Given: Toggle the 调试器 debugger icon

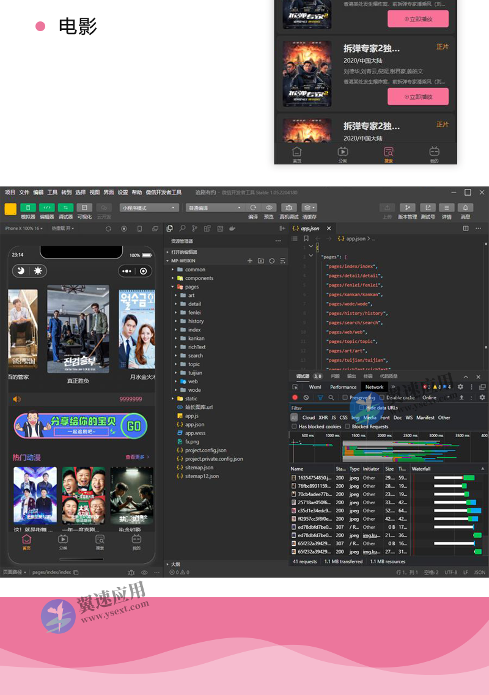Looking at the screenshot, I should (x=65, y=208).
